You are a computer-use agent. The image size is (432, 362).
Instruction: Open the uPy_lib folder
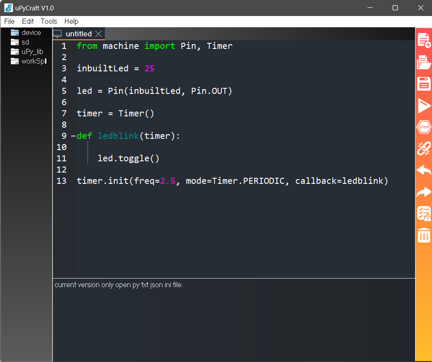pyautogui.click(x=32, y=52)
